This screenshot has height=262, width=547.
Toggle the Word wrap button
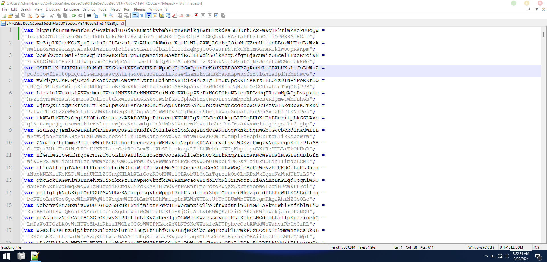135,15
